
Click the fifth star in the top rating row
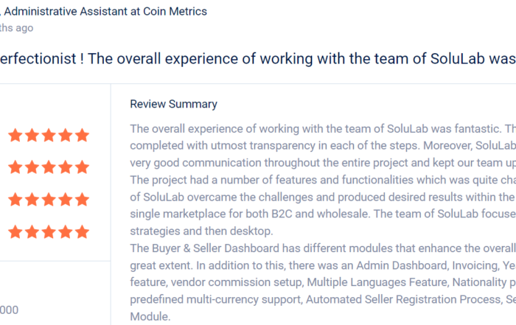pyautogui.click(x=83, y=135)
